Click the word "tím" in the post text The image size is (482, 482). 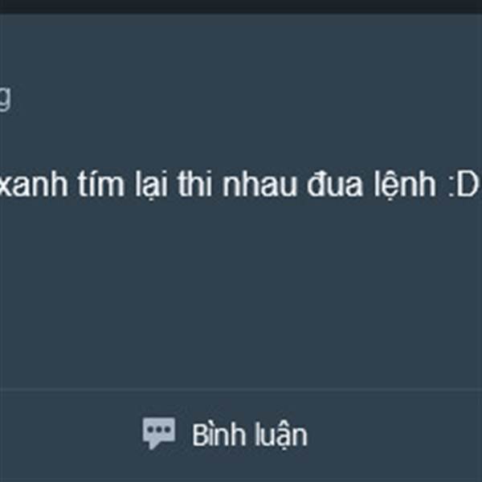[101, 184]
